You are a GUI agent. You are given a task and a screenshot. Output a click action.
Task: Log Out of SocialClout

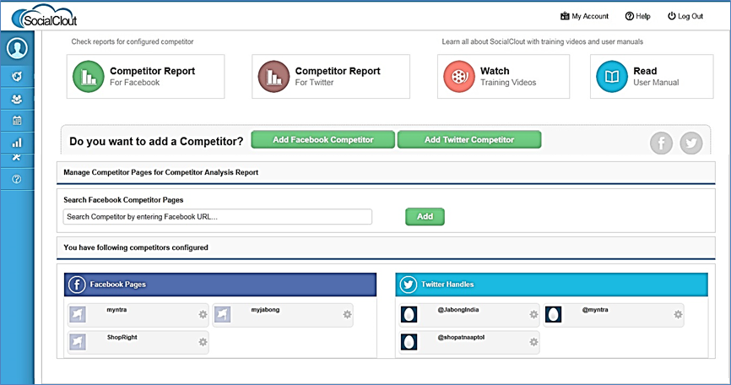click(x=685, y=16)
